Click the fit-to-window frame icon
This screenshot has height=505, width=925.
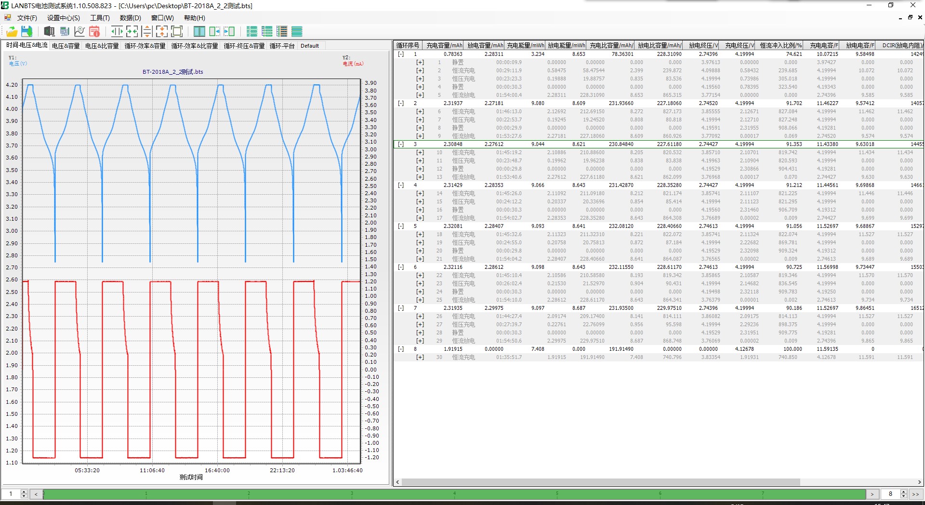(177, 32)
